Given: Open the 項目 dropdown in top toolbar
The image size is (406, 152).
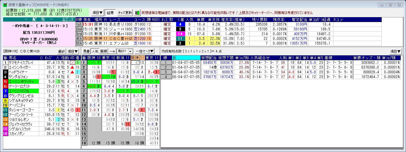Looking at the screenshot, I should point(97,13).
